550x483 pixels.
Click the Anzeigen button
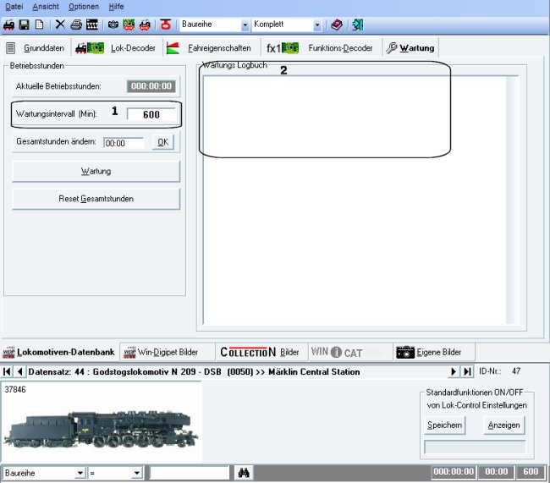coord(503,425)
